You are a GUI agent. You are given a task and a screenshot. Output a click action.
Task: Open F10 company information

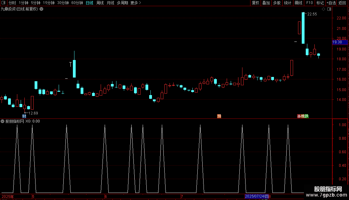309,3
